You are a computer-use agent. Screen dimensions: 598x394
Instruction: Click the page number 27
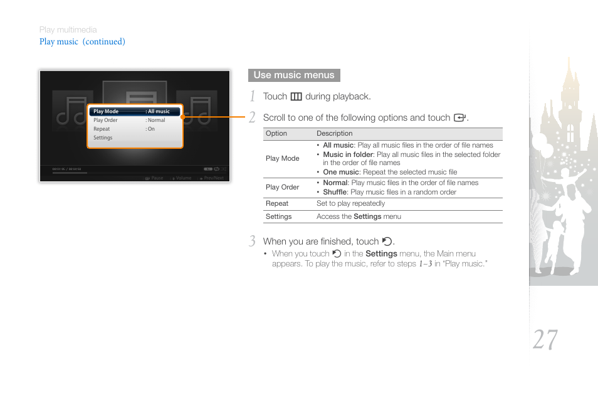(x=545, y=339)
